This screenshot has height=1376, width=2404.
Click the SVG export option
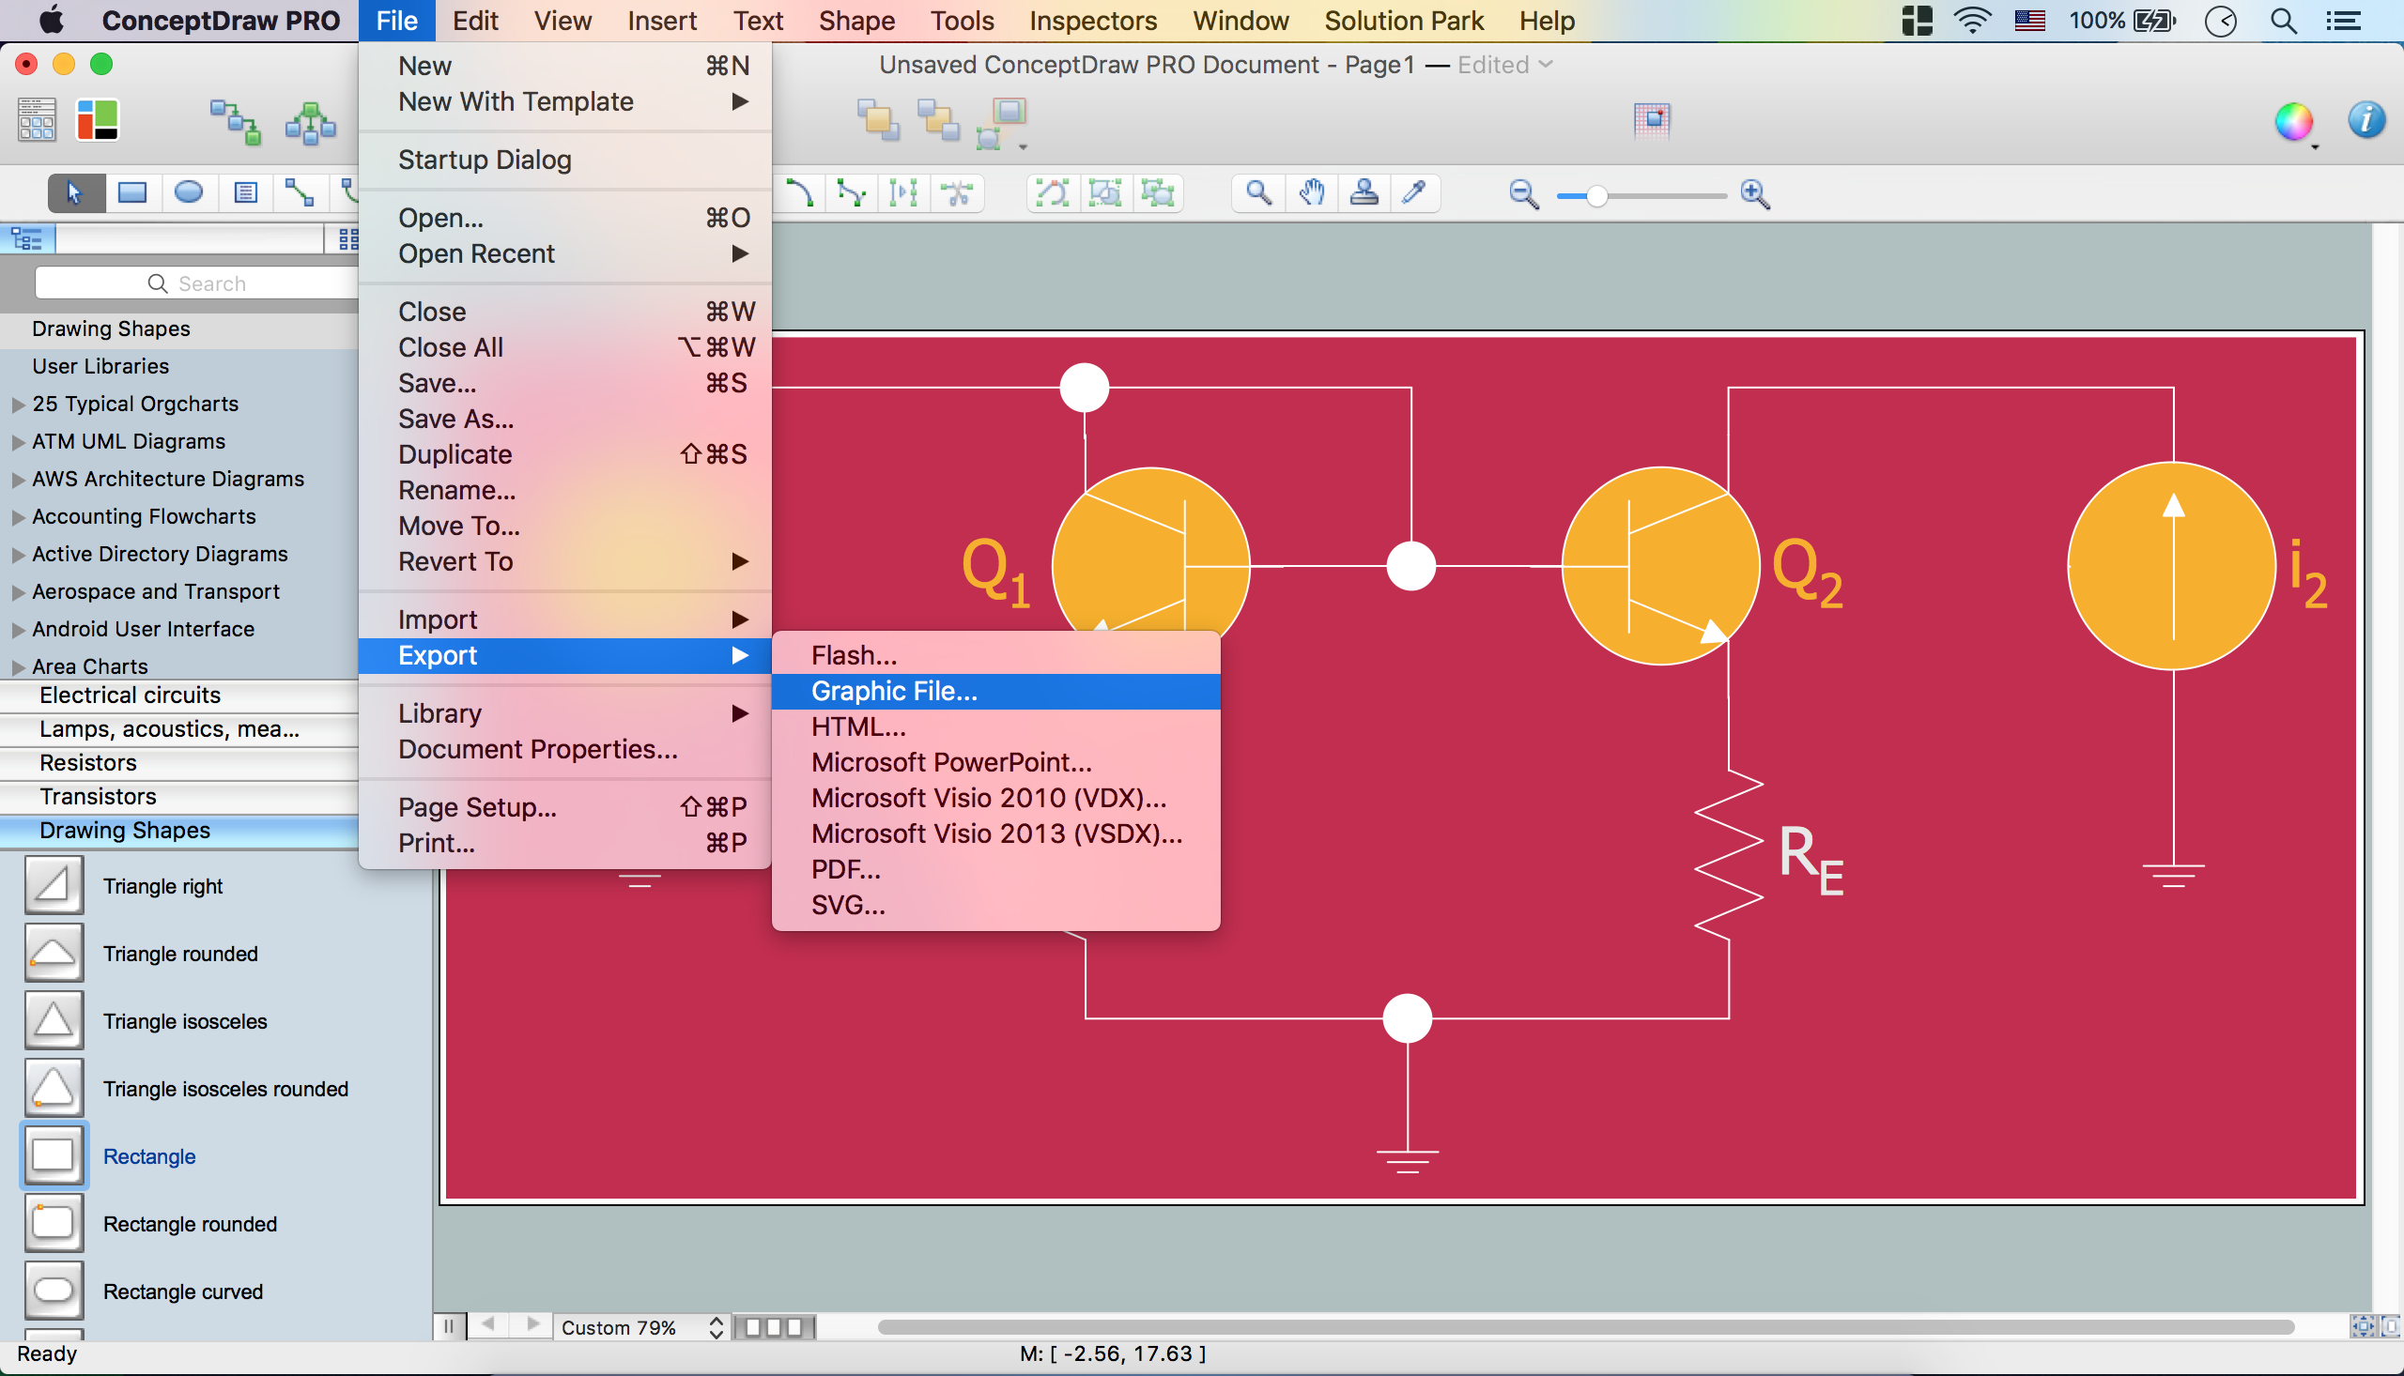(849, 904)
